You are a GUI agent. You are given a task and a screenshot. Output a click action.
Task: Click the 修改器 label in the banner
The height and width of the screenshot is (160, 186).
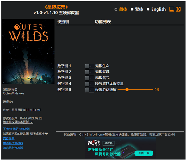(x=108, y=144)
